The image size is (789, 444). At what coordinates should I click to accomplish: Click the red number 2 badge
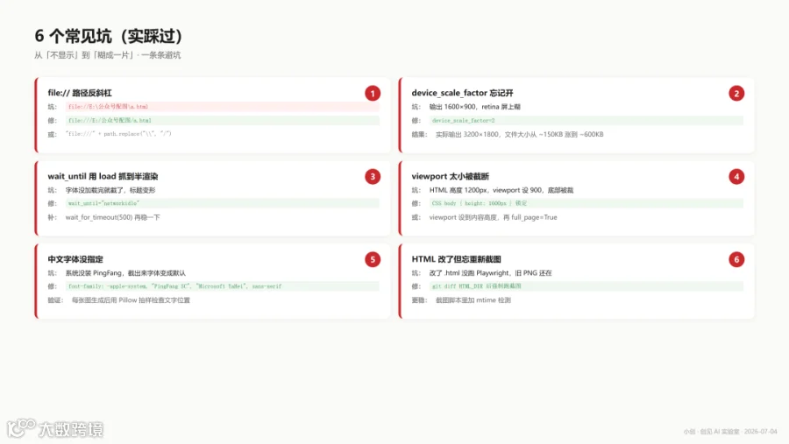(736, 94)
